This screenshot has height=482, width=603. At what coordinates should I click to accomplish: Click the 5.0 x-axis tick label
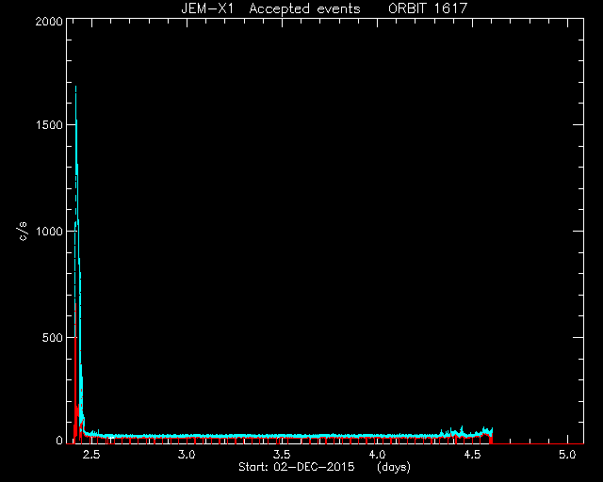pyautogui.click(x=567, y=455)
